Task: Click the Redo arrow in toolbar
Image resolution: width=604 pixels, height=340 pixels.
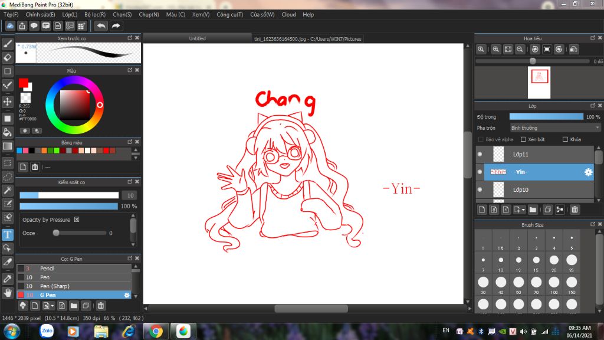Action: [116, 26]
